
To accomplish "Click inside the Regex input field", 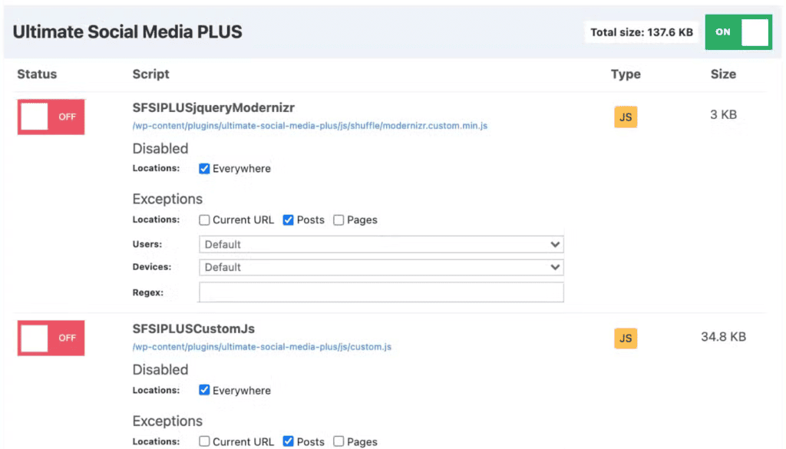I will [x=381, y=292].
